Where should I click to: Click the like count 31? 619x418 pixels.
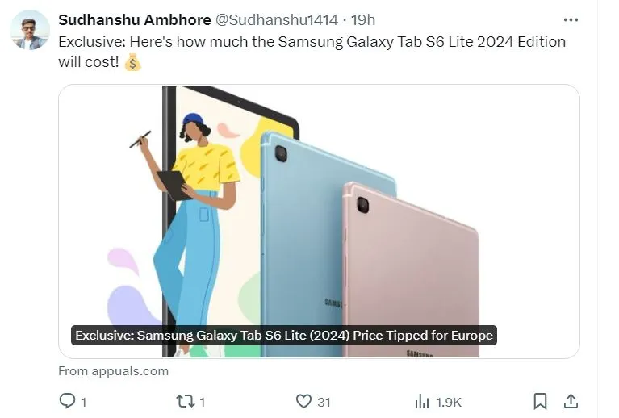(324, 402)
